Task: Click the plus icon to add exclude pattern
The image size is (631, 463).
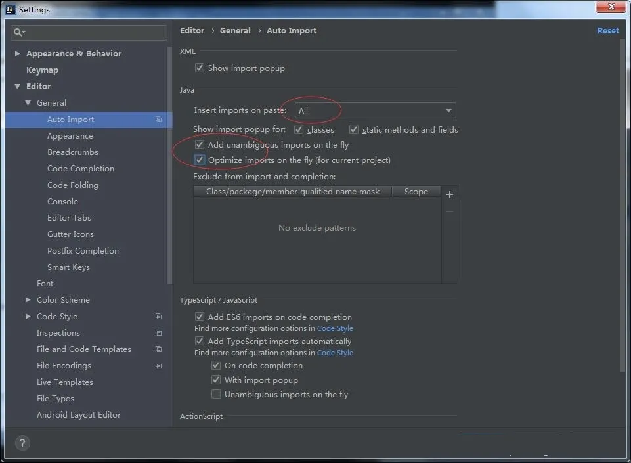Action: (x=450, y=194)
